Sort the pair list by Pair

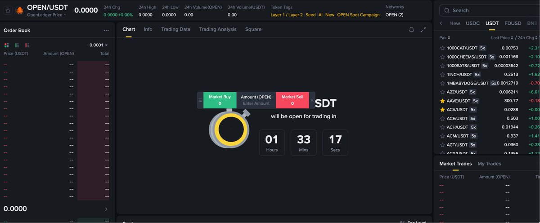(x=445, y=38)
